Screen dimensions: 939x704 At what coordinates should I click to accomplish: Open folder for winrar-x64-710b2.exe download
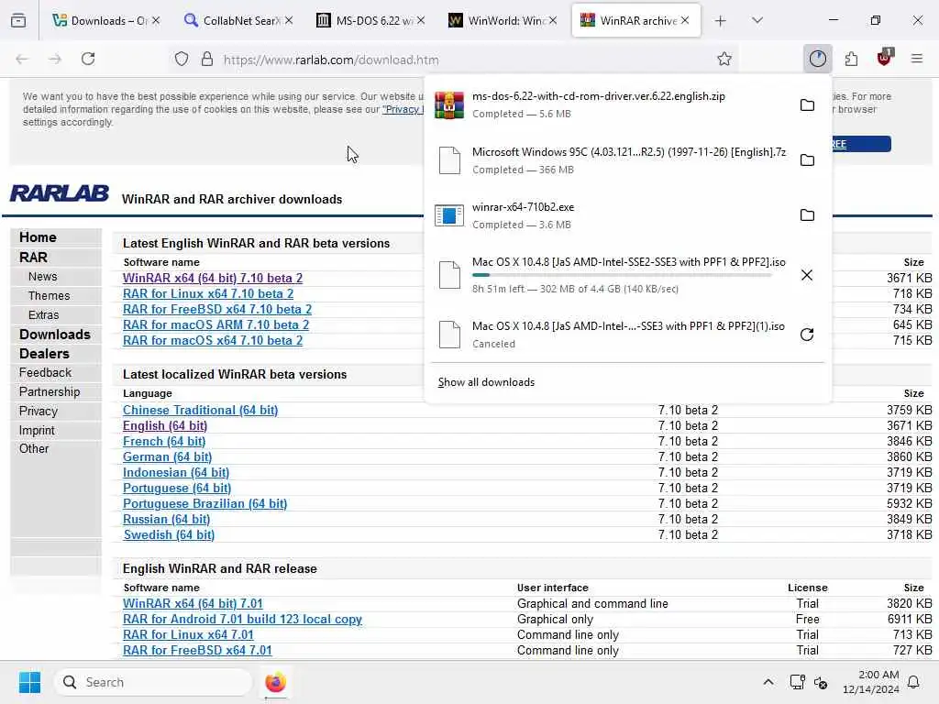pos(807,214)
